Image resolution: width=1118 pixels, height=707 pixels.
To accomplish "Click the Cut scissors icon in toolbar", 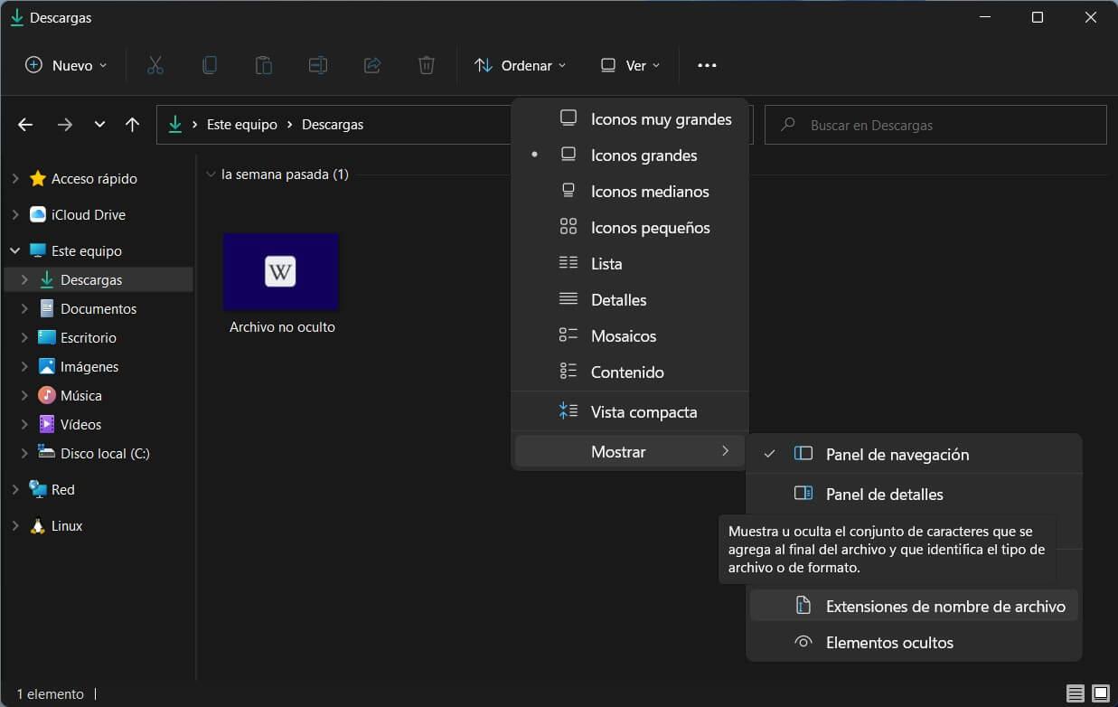I will 155,65.
